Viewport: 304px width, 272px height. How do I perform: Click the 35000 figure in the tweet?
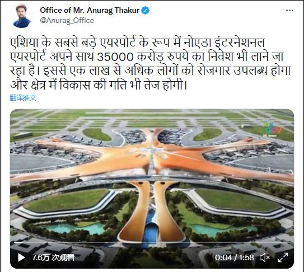[115, 57]
